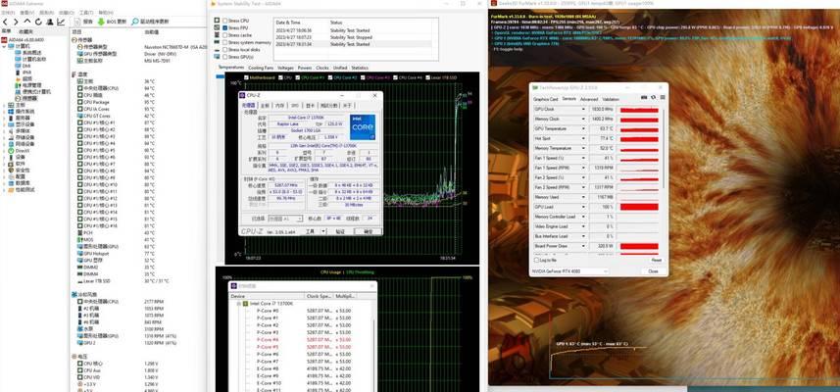Click the GPU-Z refresh icon

pyautogui.click(x=653, y=97)
